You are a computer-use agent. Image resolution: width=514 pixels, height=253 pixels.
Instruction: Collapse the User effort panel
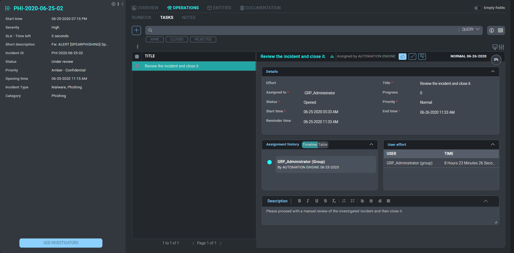point(493,145)
